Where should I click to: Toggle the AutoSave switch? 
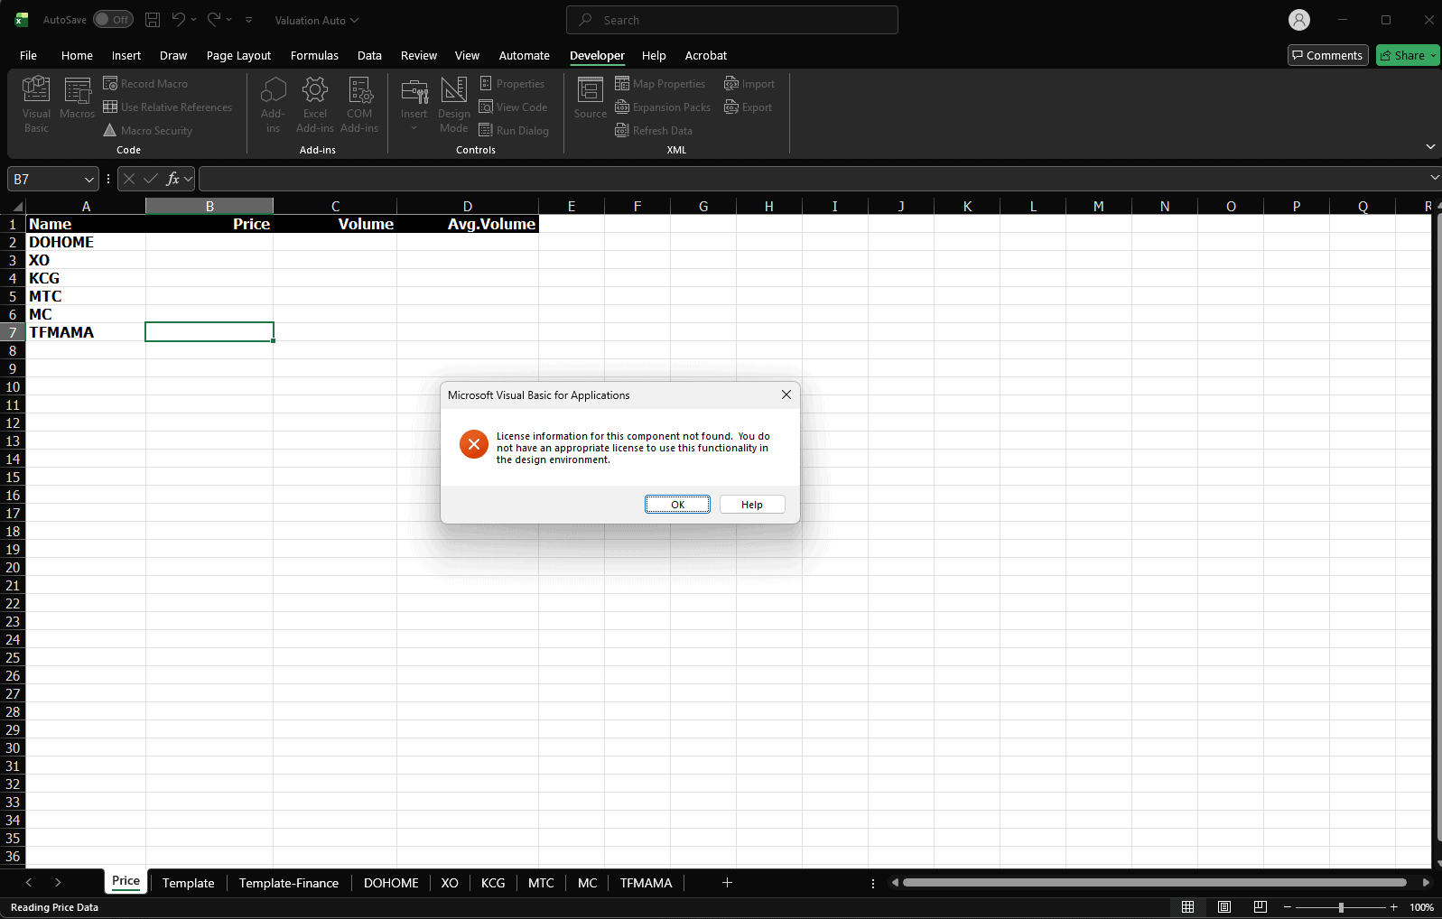coord(113,20)
